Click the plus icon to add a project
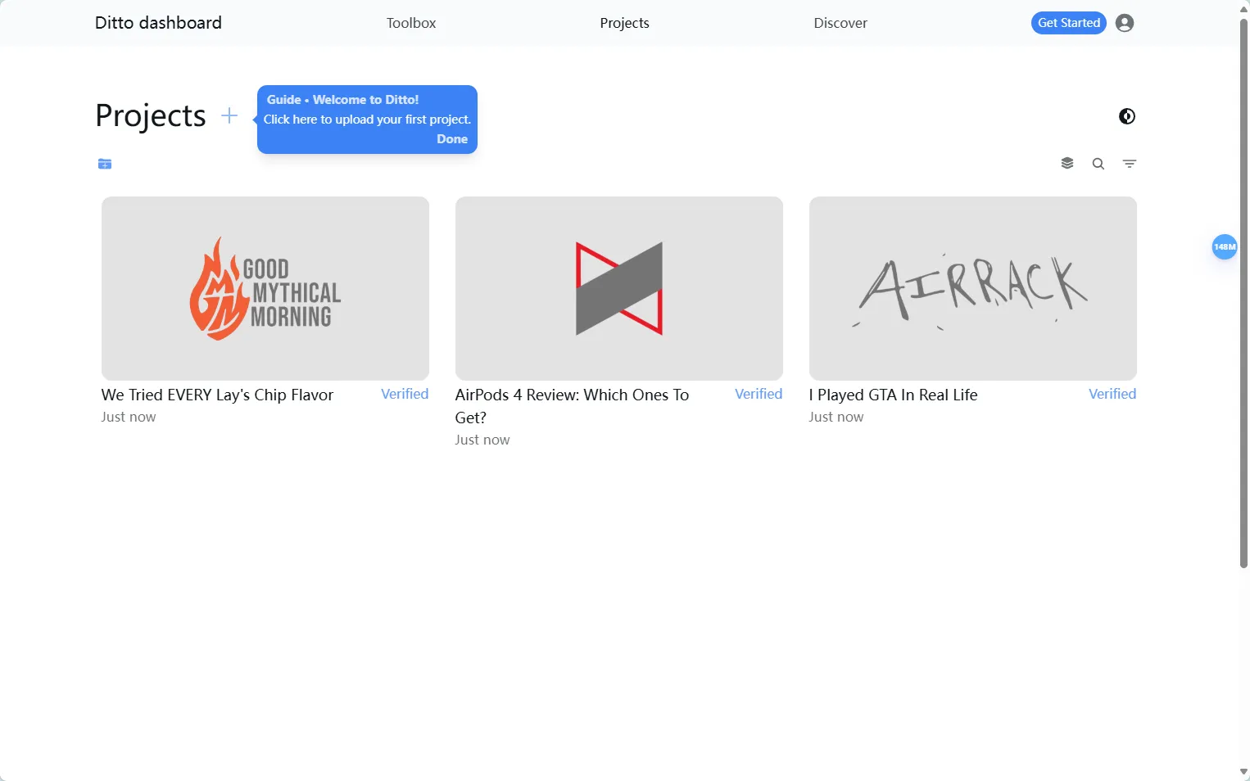This screenshot has width=1250, height=781. coord(229,116)
